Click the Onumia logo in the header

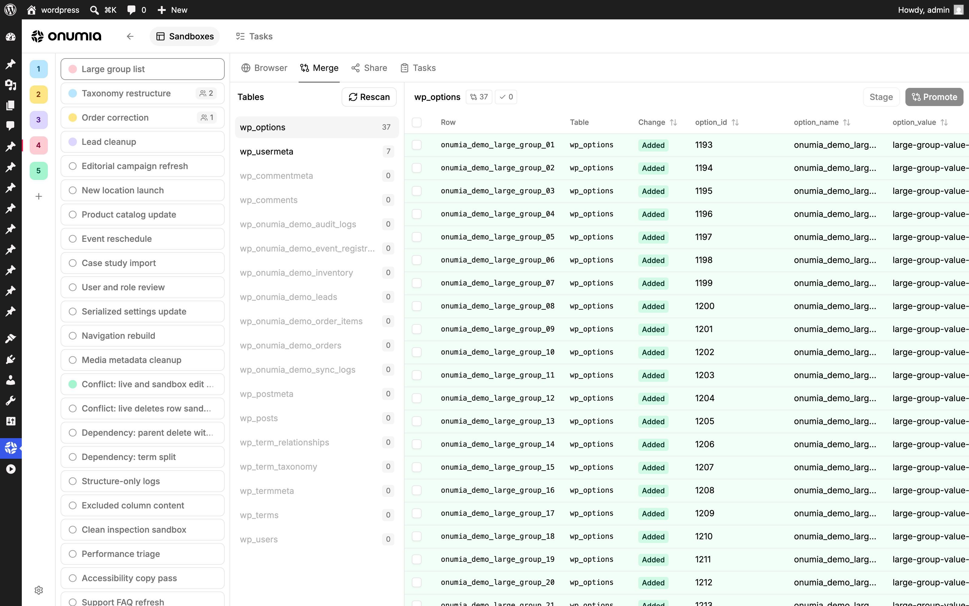(x=67, y=36)
